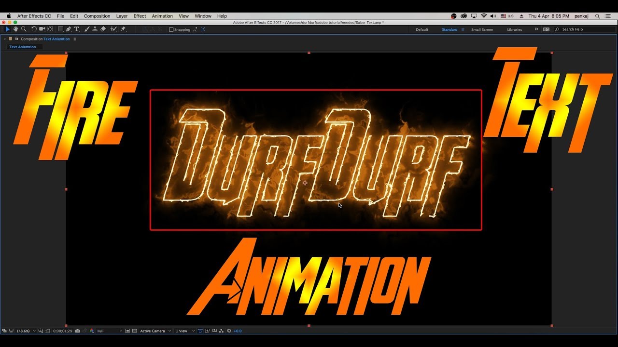Toggle transparency grid icon

click(x=135, y=331)
